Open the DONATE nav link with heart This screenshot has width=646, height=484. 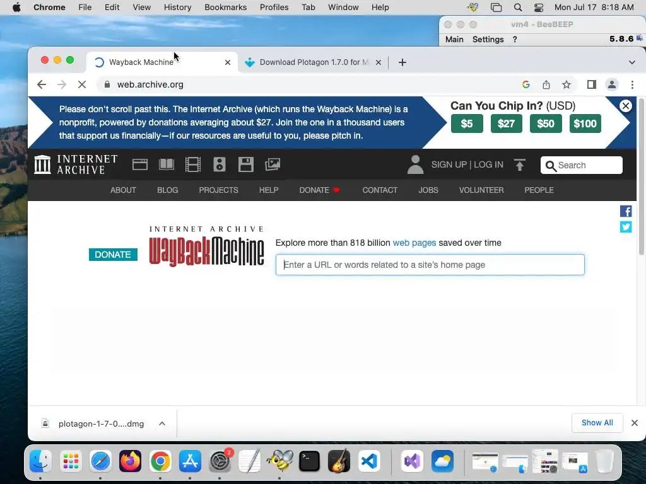[319, 190]
